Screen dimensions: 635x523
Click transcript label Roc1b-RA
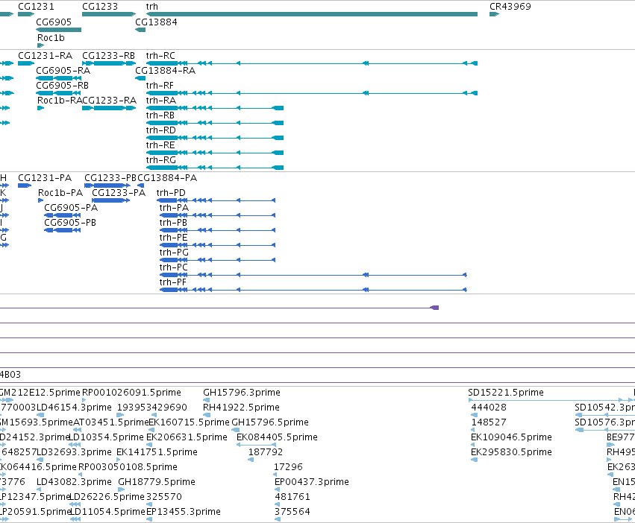click(60, 101)
